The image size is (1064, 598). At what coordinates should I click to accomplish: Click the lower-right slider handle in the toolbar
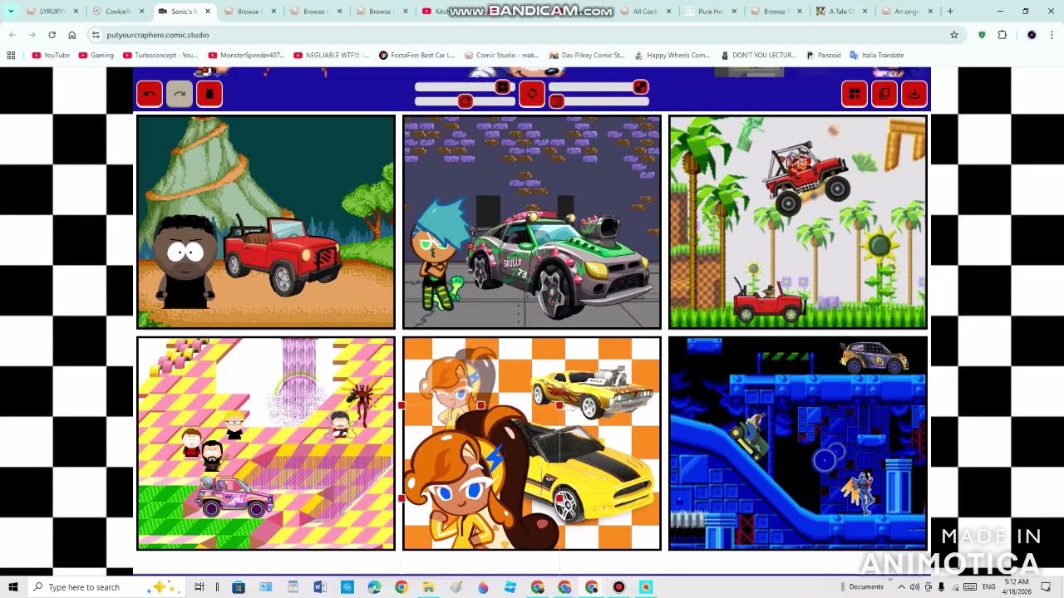pos(557,101)
